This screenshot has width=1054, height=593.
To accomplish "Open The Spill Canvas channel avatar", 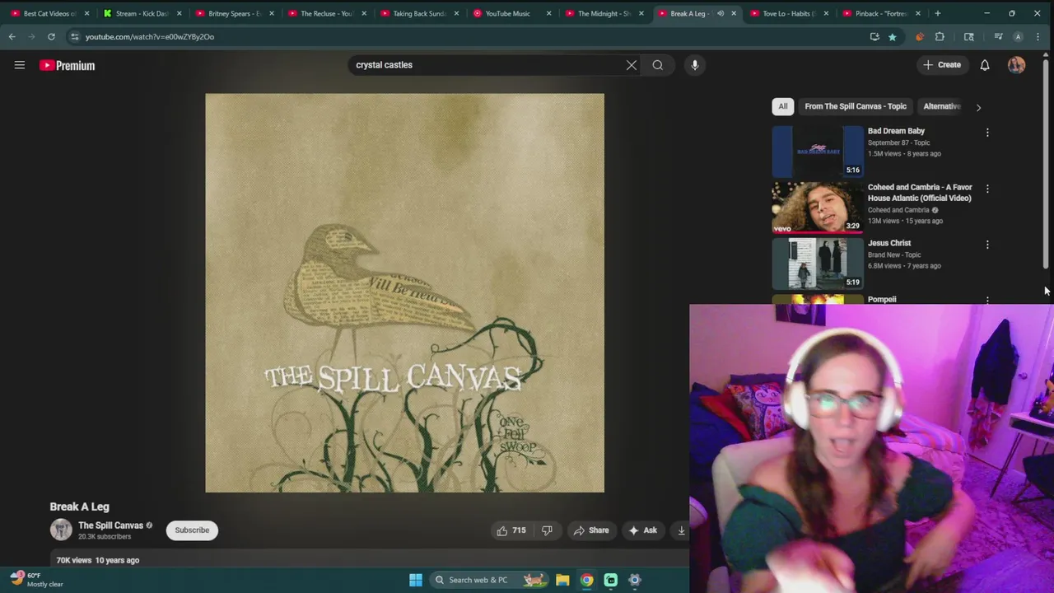I will 61,530.
